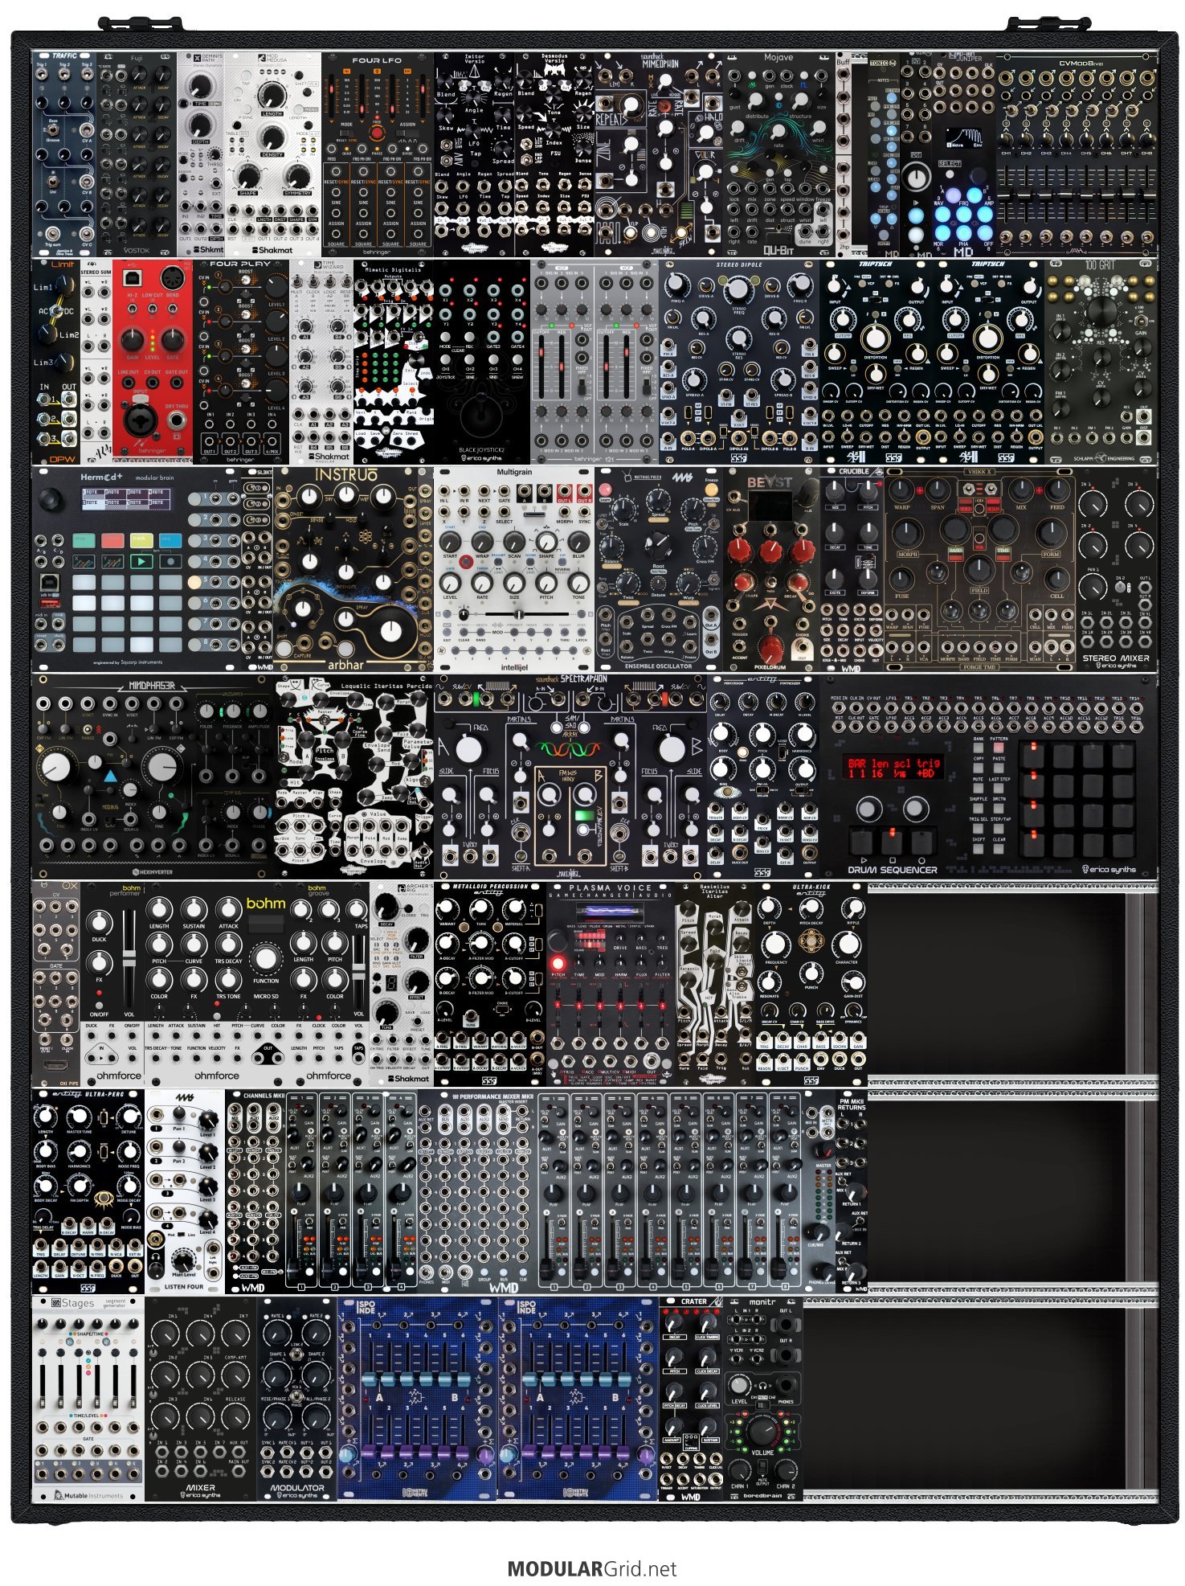1185x1586 pixels.
Task: Select the Shakmat Mod Medusa module
Action: click(x=273, y=154)
